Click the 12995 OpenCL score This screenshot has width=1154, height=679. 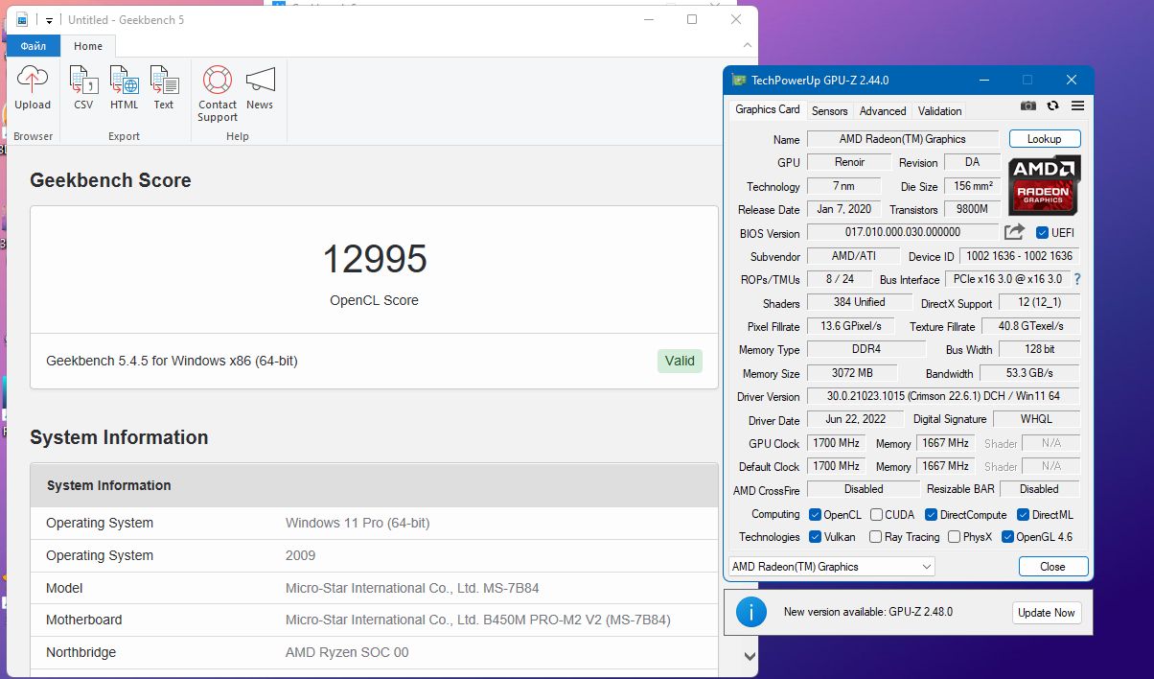coord(374,259)
